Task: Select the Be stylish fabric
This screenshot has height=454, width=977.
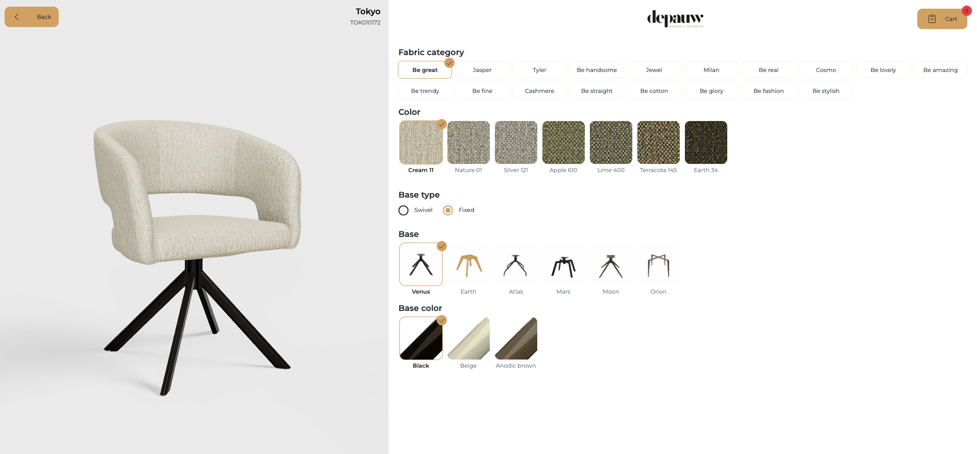Action: coord(826,91)
